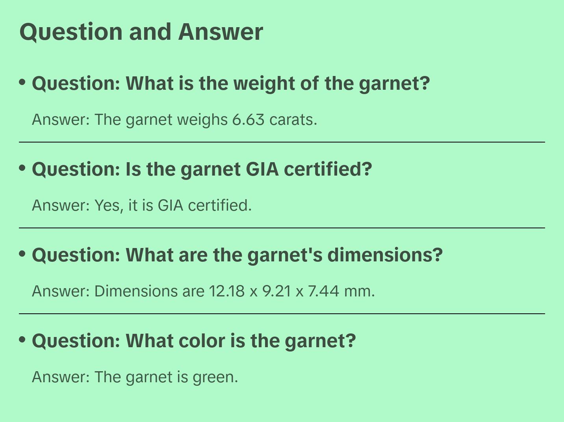Click the divider line below the weight answer

point(282,142)
